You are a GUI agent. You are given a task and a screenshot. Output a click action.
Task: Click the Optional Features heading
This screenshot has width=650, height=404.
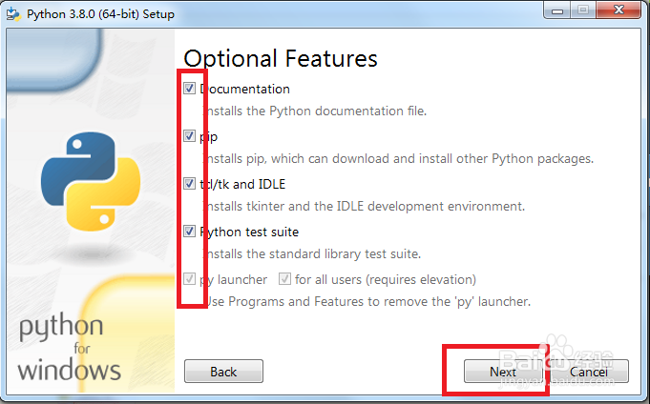pyautogui.click(x=281, y=58)
